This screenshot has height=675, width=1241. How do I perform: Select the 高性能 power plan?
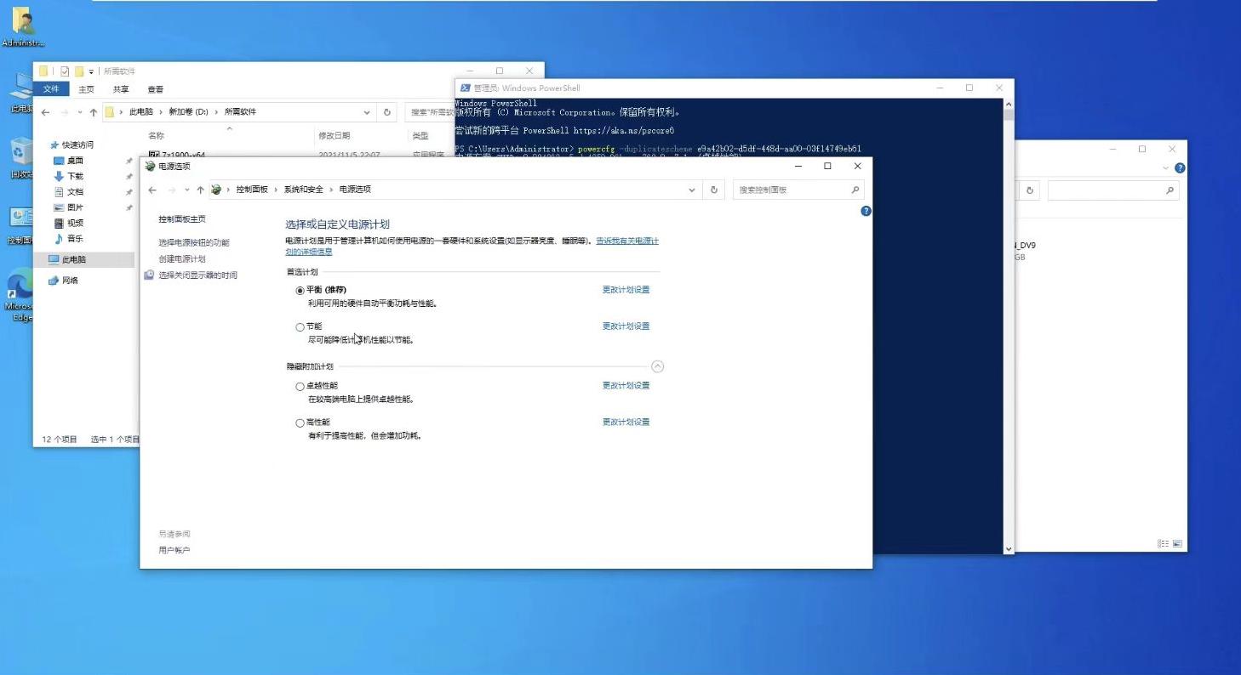300,423
